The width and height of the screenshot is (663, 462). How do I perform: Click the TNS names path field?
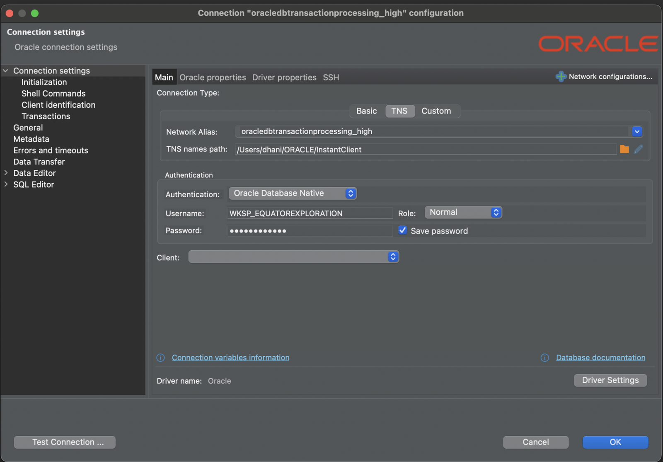(426, 149)
